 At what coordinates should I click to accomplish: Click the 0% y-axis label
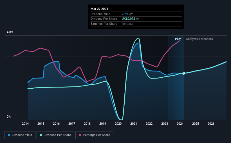click(9, 117)
